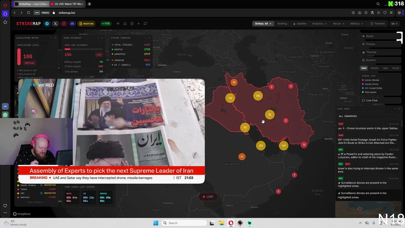Open Opera bookmarks star sidebar icon
The height and width of the screenshot is (228, 405).
pyautogui.click(x=5, y=22)
